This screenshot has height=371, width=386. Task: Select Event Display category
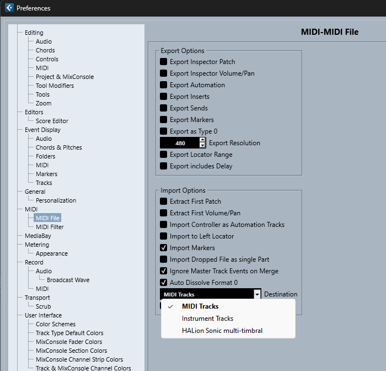point(42,130)
